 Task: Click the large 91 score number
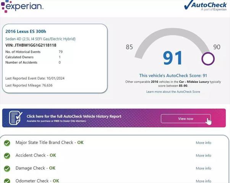tap(173, 58)
